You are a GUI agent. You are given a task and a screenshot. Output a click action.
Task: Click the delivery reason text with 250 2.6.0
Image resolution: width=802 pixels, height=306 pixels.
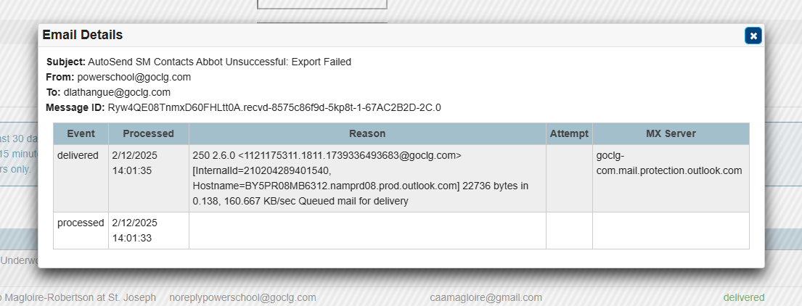361,178
